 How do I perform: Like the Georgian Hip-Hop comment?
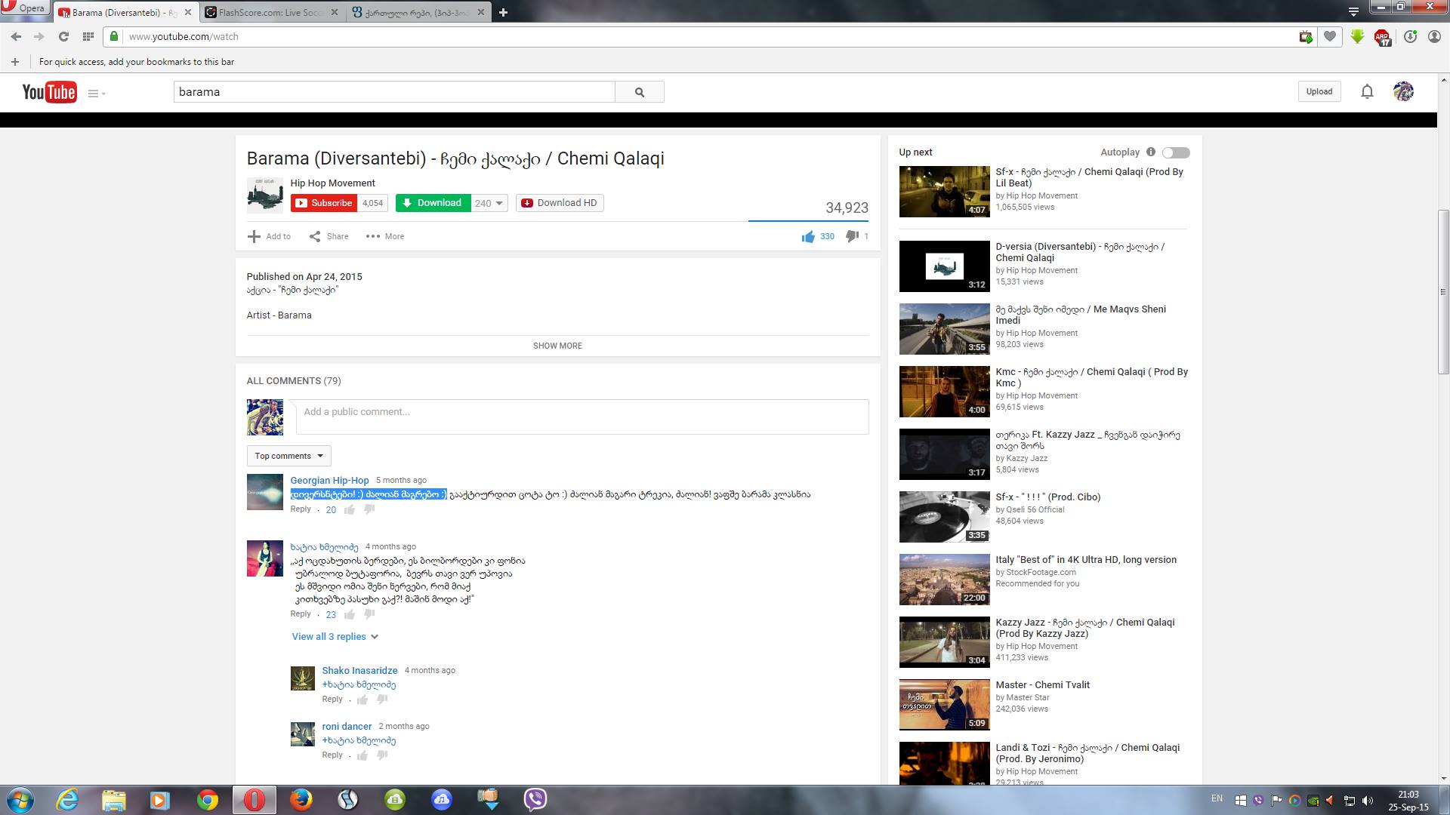[x=349, y=509]
